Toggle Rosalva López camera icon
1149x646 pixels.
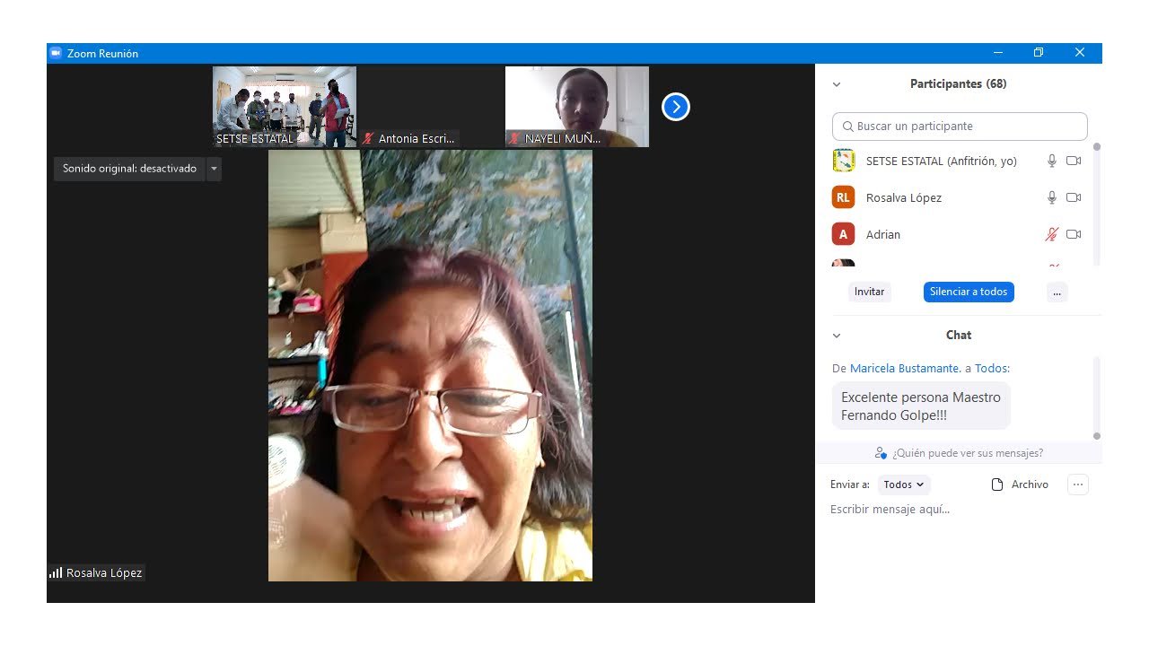click(x=1074, y=197)
